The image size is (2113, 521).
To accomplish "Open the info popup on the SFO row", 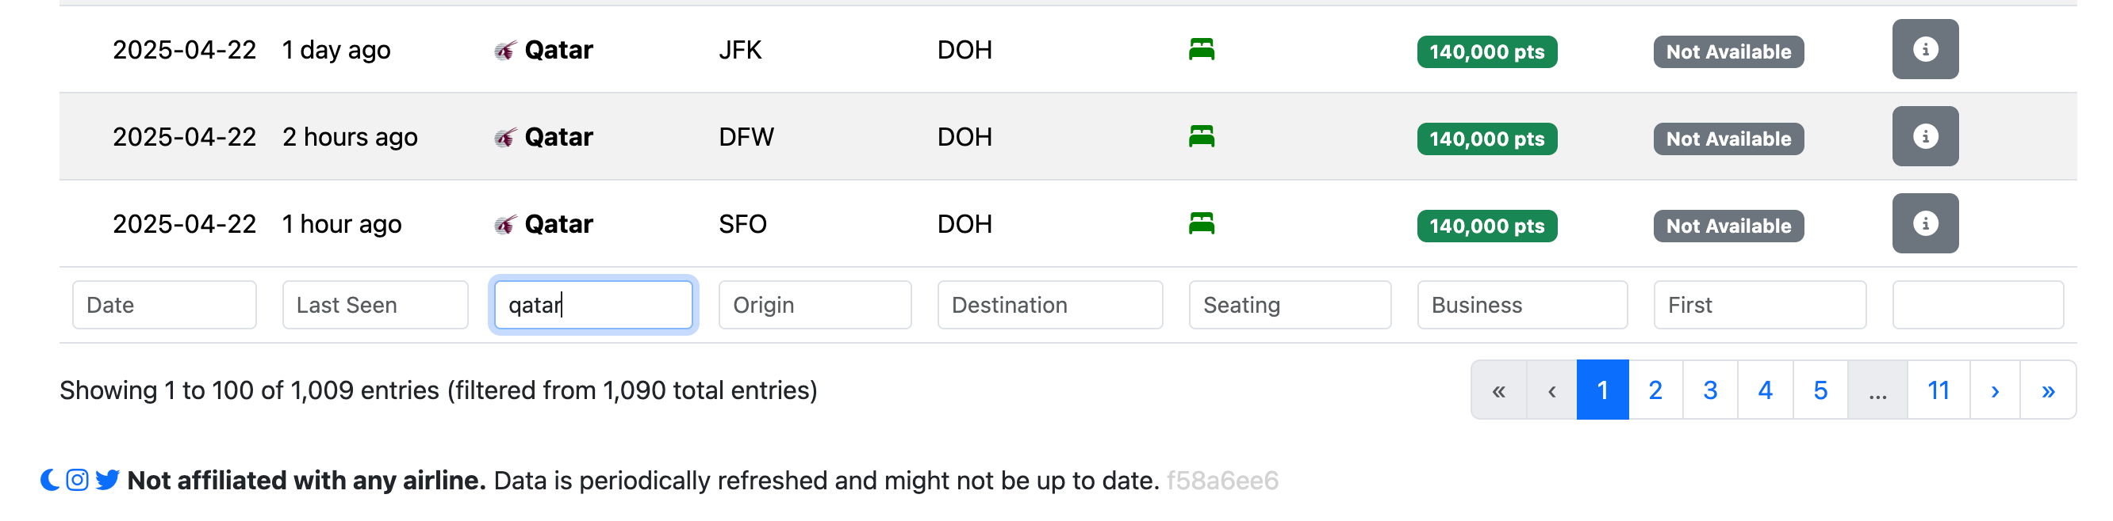I will tap(1925, 222).
